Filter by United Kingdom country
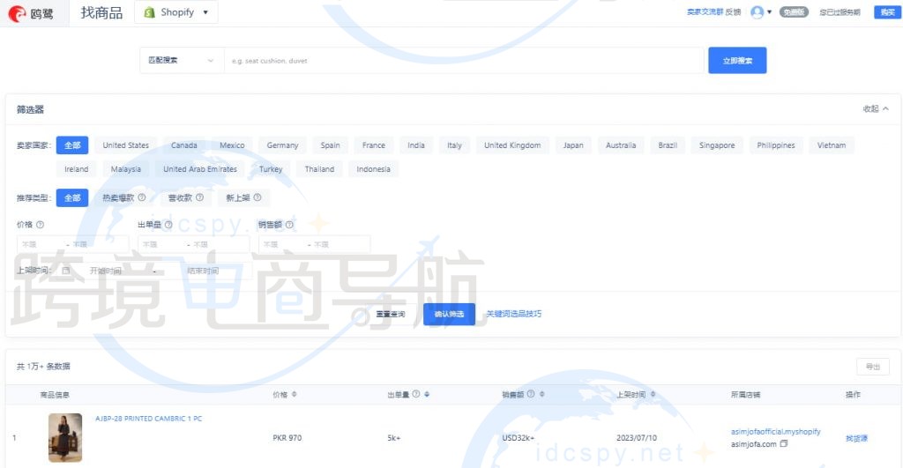Viewport: 903px width, 468px height. (x=512, y=145)
